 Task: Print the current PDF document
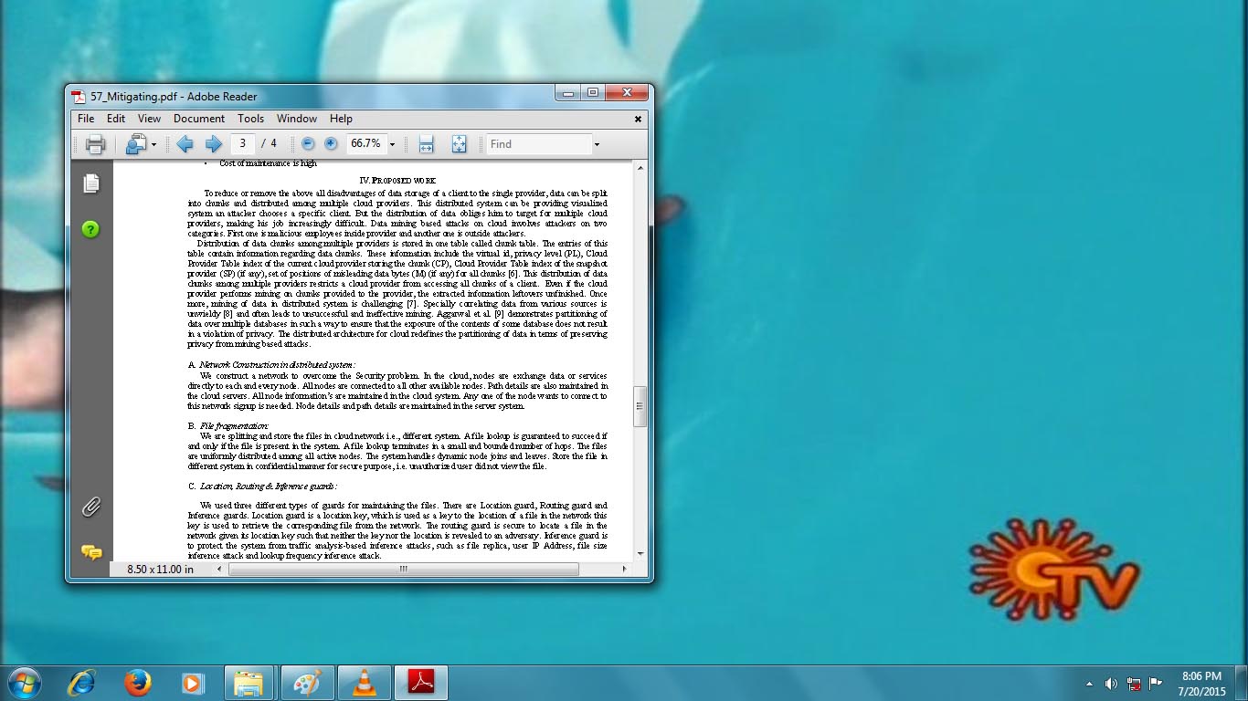pyautogui.click(x=94, y=143)
